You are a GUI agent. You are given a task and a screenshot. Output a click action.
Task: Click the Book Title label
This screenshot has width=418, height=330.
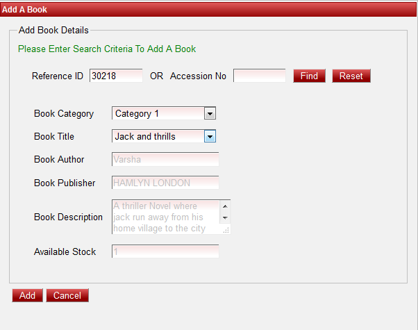click(54, 136)
